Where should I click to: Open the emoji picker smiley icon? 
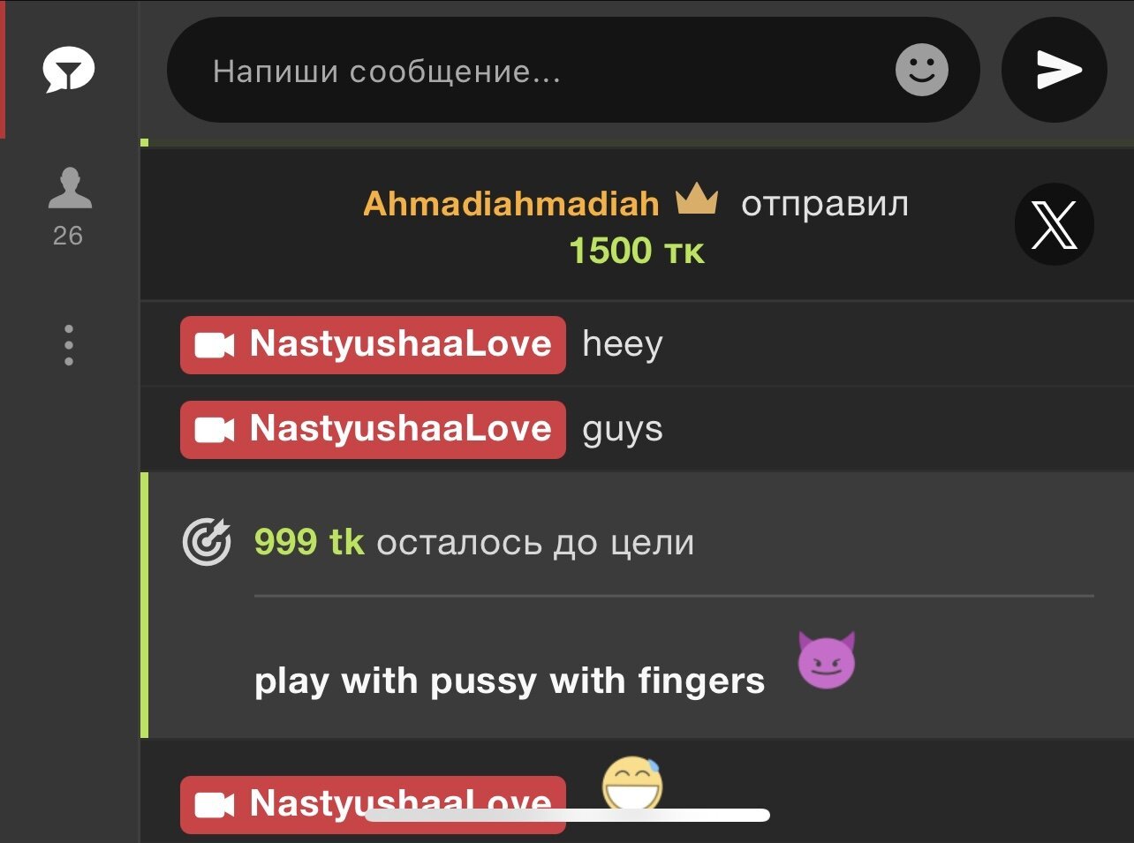coord(921,70)
